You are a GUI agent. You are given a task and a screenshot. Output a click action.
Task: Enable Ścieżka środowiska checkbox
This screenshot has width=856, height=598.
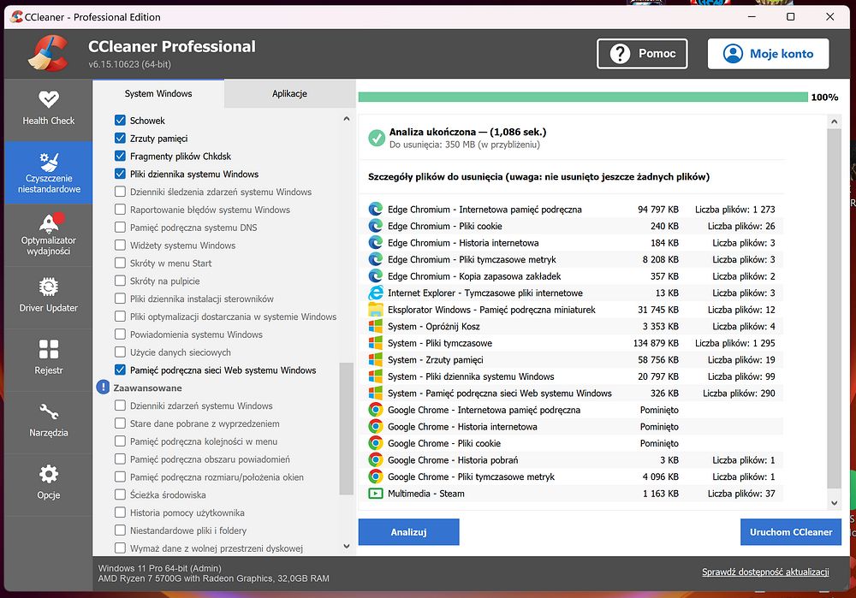[x=120, y=494]
